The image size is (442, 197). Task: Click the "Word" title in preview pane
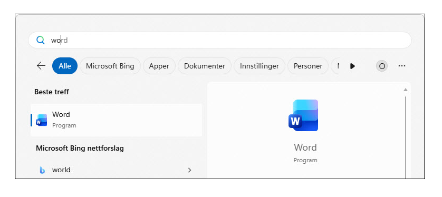[305, 147]
